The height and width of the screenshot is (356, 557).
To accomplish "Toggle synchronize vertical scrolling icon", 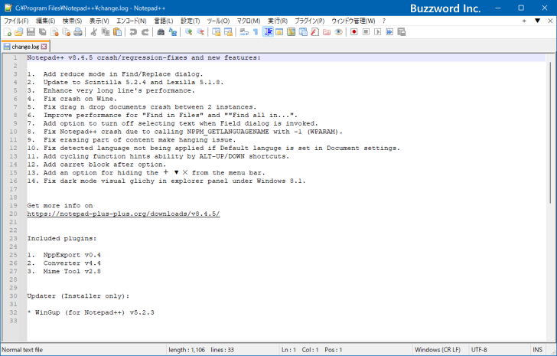I will (217, 32).
